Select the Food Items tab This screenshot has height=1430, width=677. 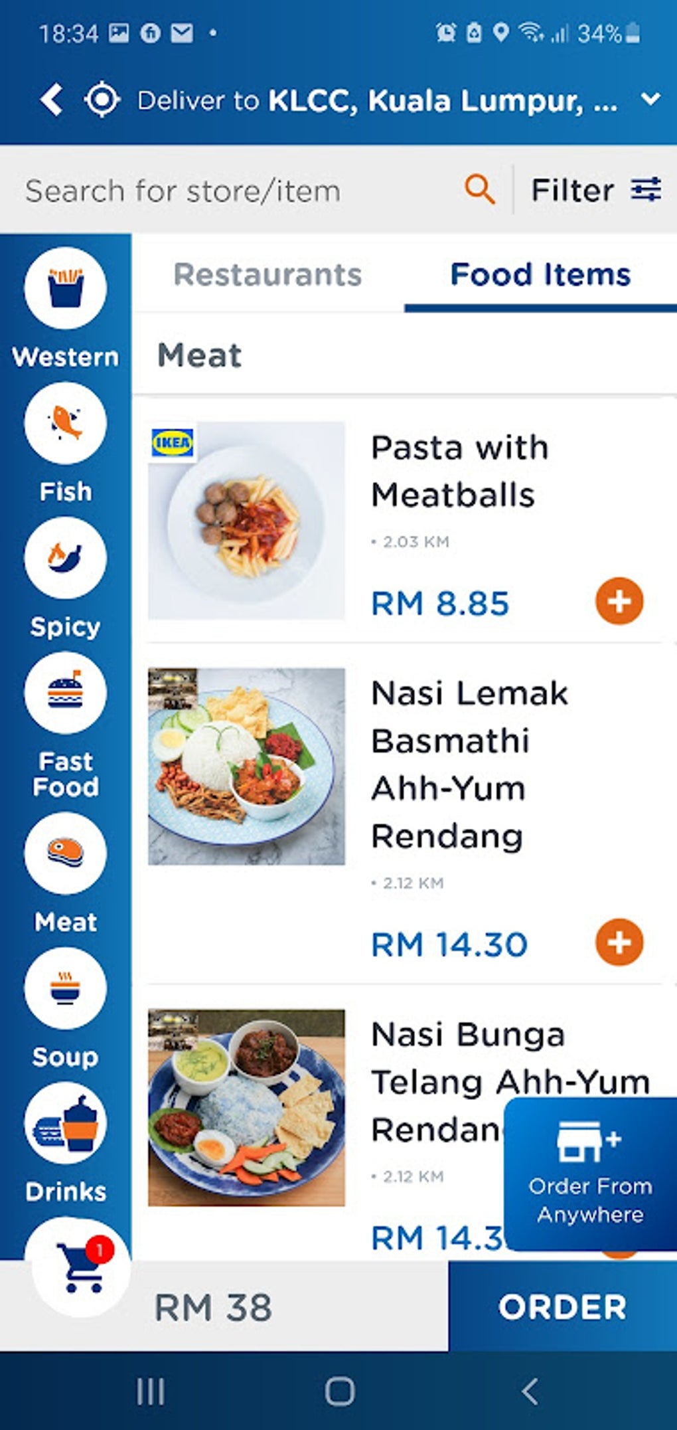540,275
